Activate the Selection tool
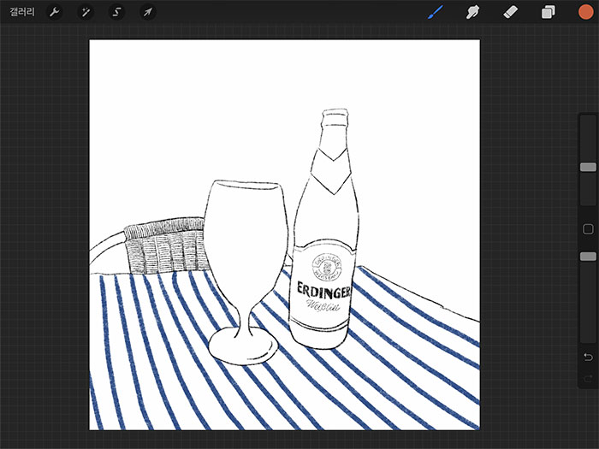Image resolution: width=599 pixels, height=449 pixels. point(116,12)
